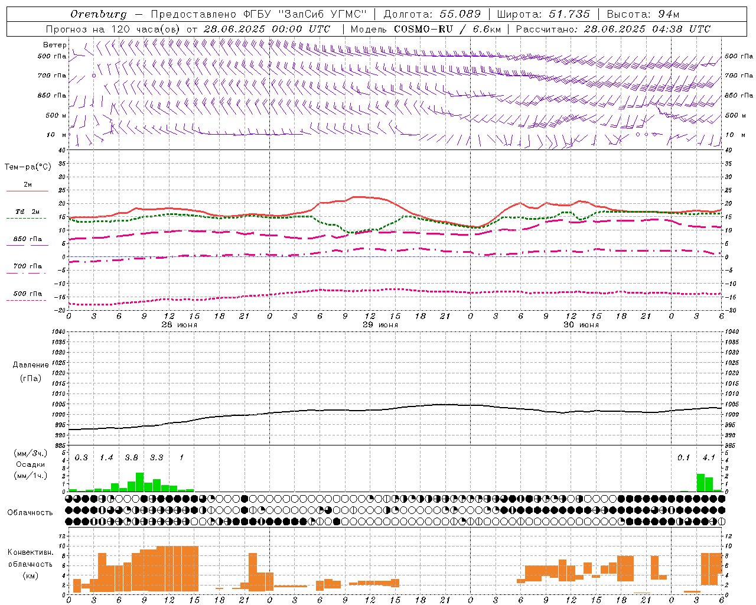This screenshot has width=756, height=605.
Task: Select the 'Предоставлено ФГБУ "ЗапСиб УГМС"' text
Action: point(259,14)
